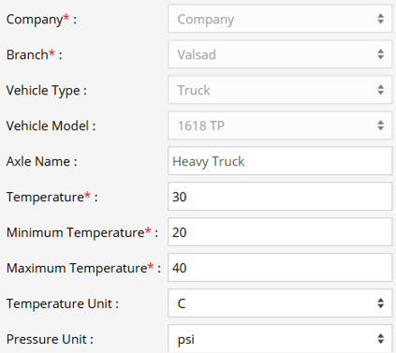
Task: Click the arrow icon in Vehicle Type select
Action: coord(380,90)
